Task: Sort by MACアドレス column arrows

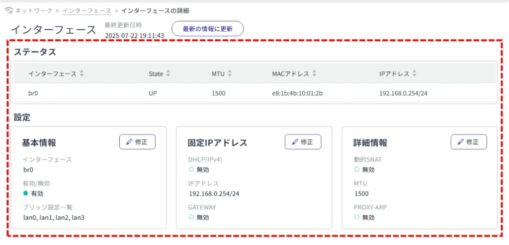Action: 314,74
